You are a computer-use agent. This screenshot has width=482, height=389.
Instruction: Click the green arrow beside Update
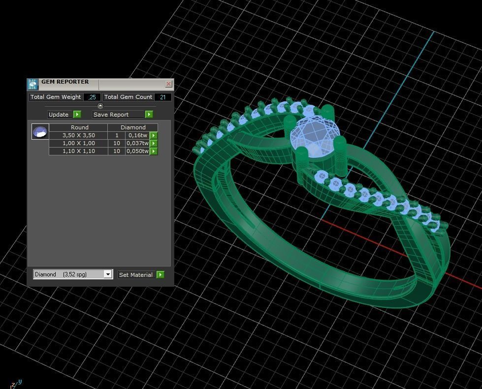[77, 114]
